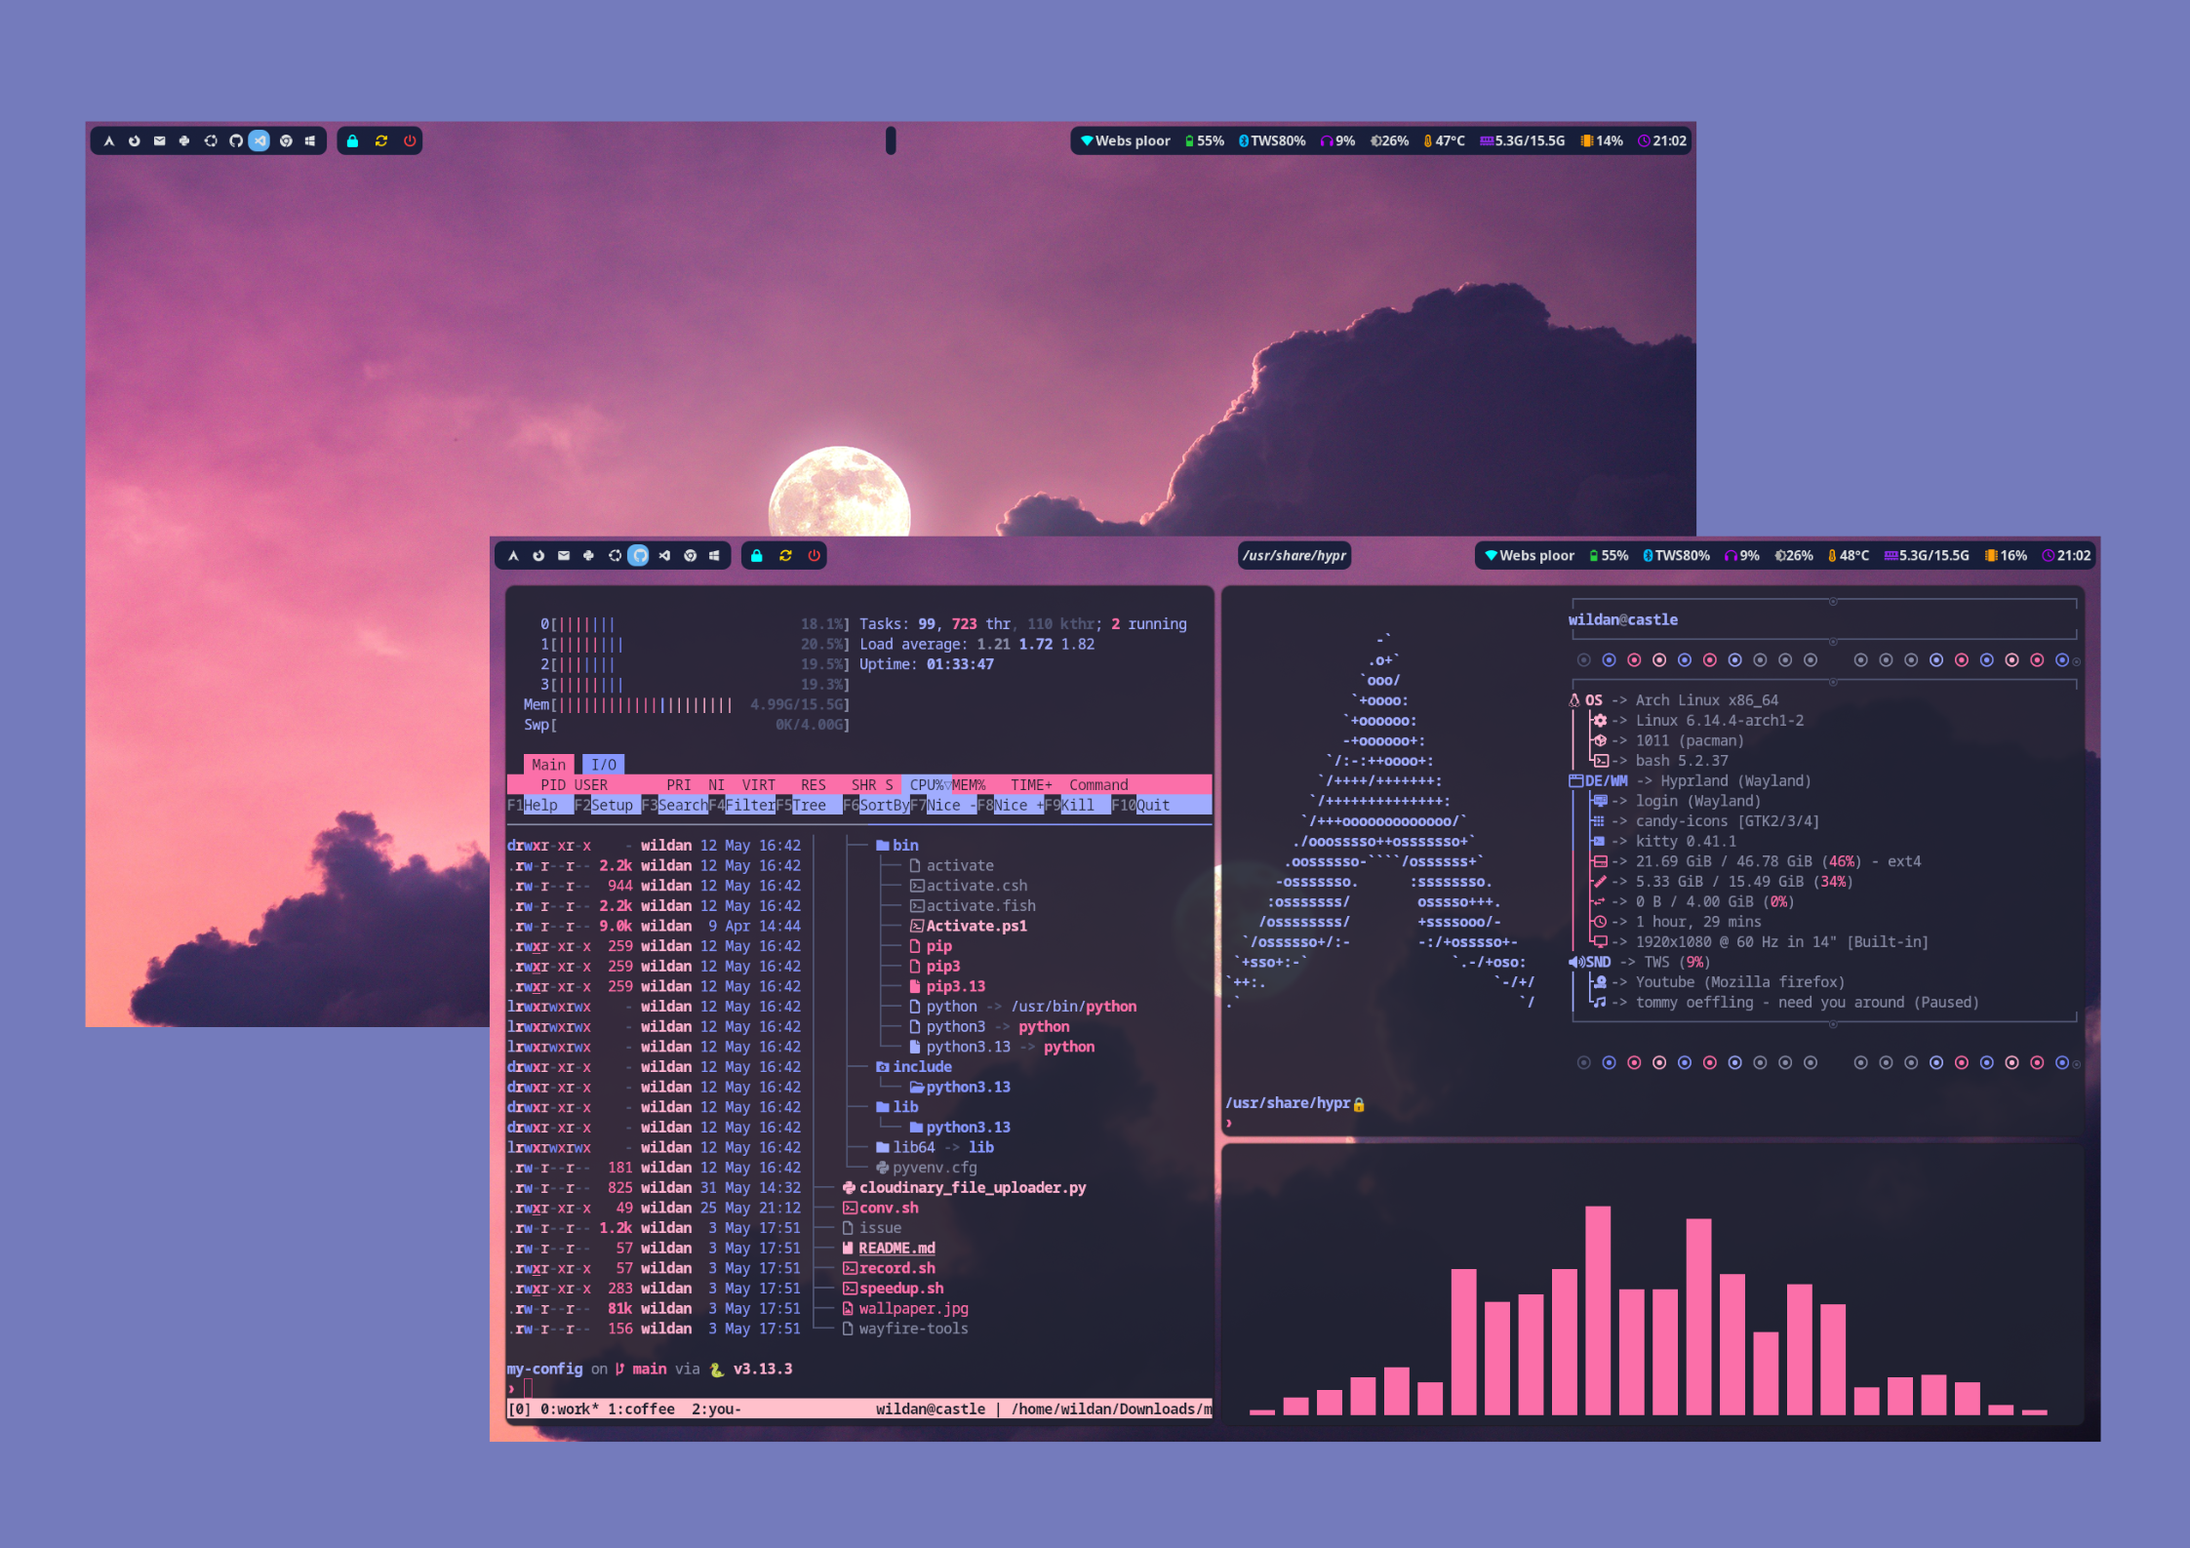
Task: Switch to the I/O tab in htop
Action: tap(604, 764)
